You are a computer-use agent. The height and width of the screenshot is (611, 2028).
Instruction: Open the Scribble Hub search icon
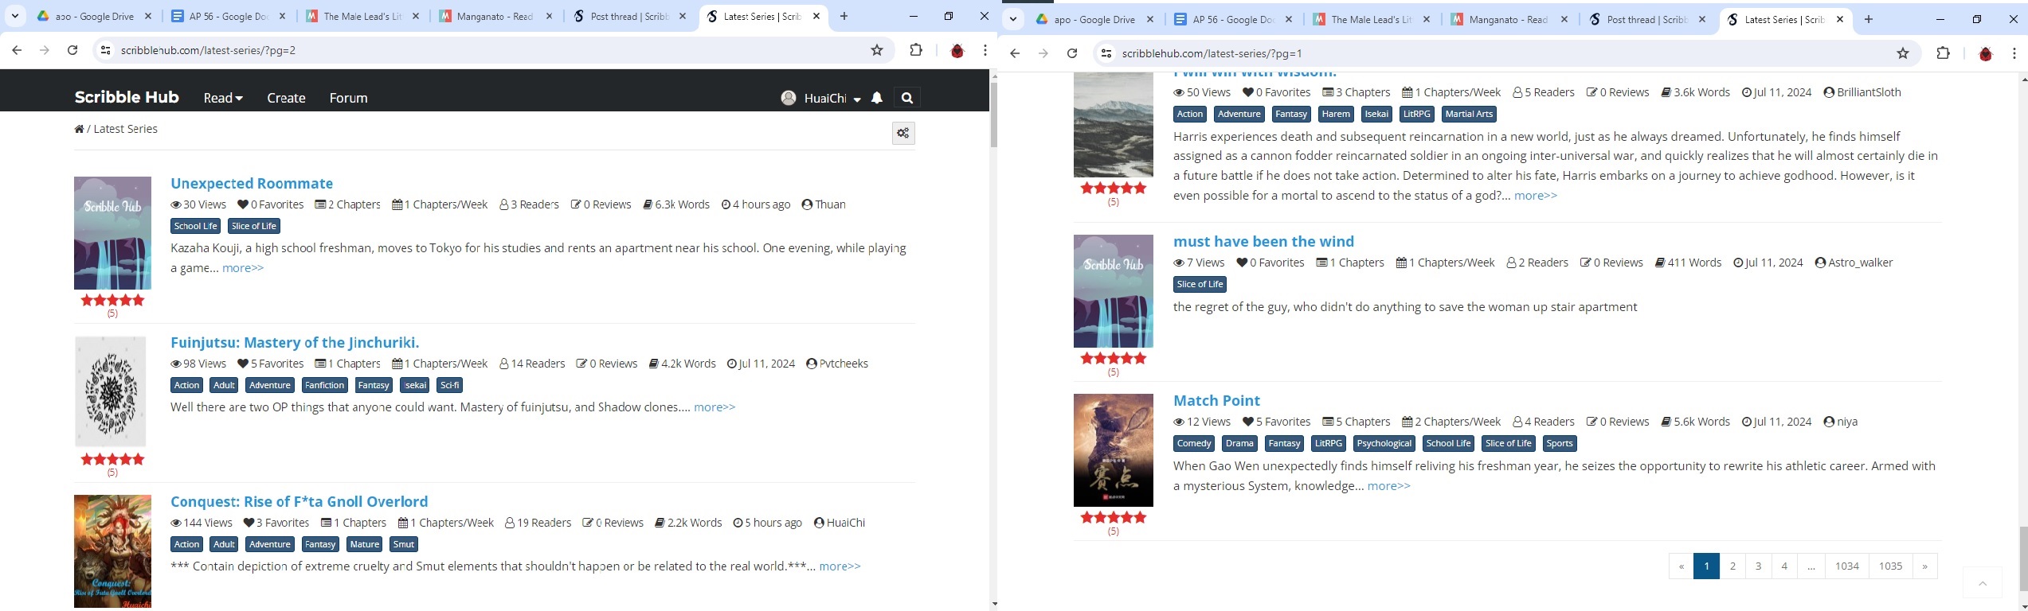[906, 98]
